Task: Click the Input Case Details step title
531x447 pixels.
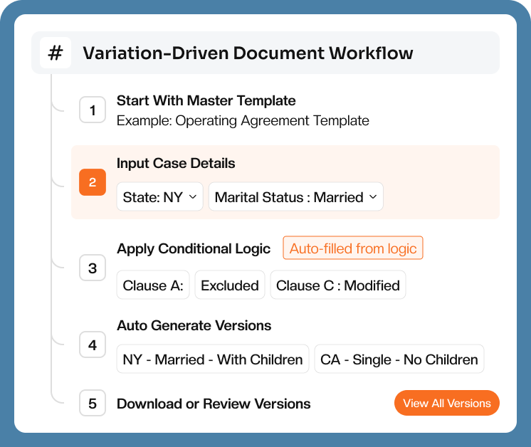Action: pos(176,163)
